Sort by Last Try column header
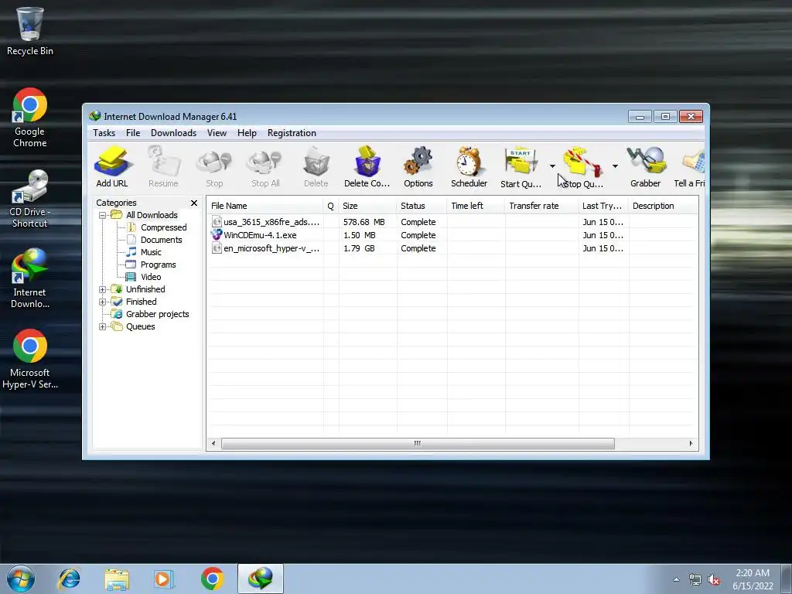 click(x=603, y=206)
